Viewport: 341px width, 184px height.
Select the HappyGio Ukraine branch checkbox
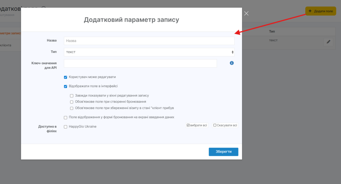(66, 127)
